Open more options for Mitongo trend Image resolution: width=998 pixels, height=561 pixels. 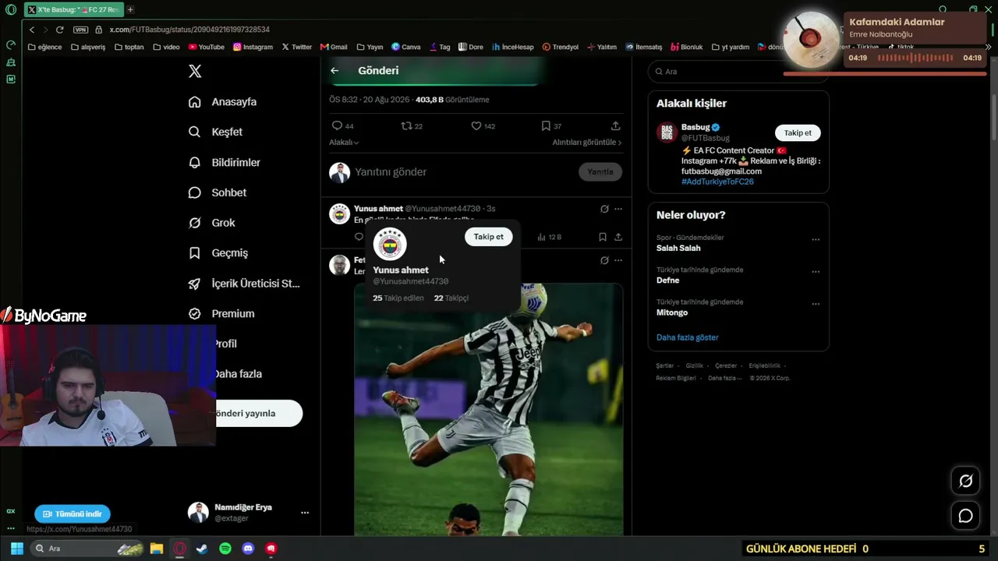(816, 304)
